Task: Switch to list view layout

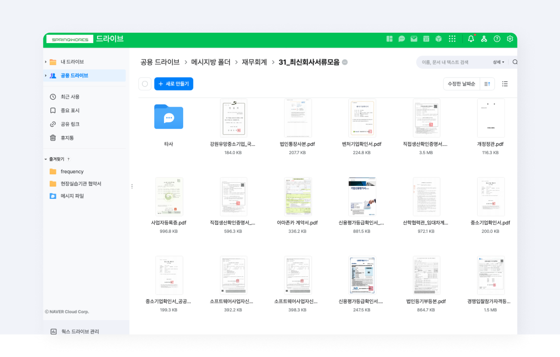Action: pyautogui.click(x=504, y=84)
